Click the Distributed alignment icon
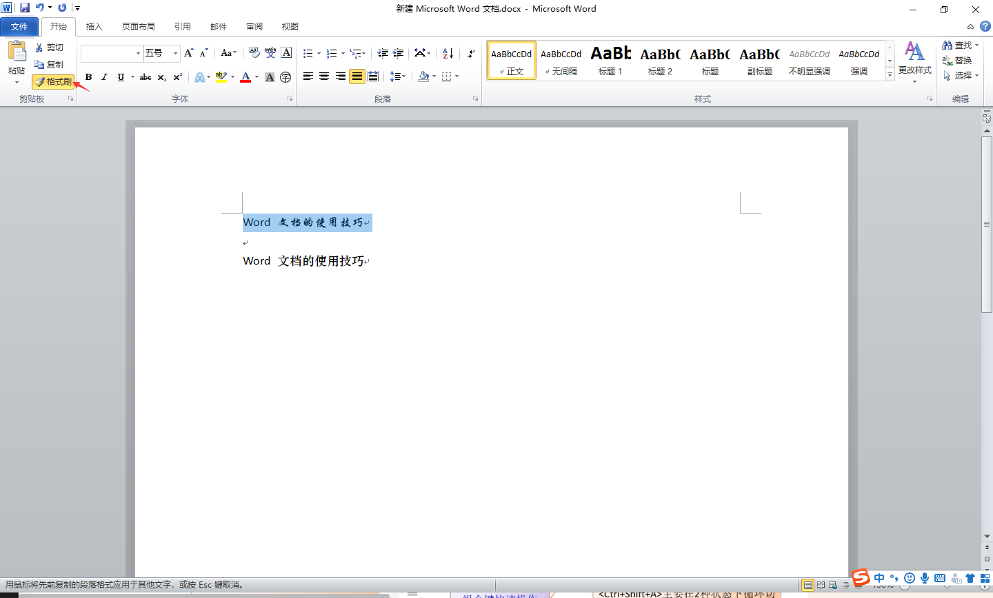 click(373, 76)
